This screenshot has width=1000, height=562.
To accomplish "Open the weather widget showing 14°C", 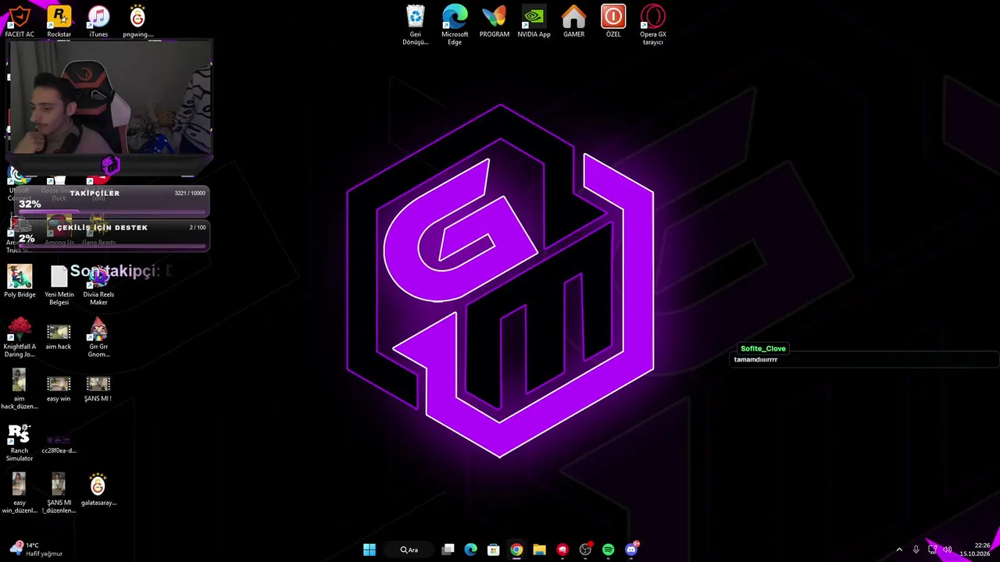I will (36, 550).
